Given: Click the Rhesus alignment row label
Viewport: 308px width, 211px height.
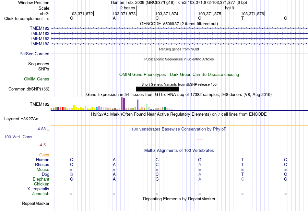Looking at the screenshot, I should (42, 165).
